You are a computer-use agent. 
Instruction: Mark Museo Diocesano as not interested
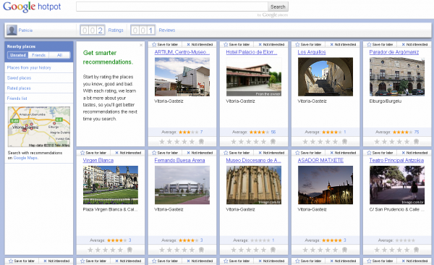click(x=271, y=153)
